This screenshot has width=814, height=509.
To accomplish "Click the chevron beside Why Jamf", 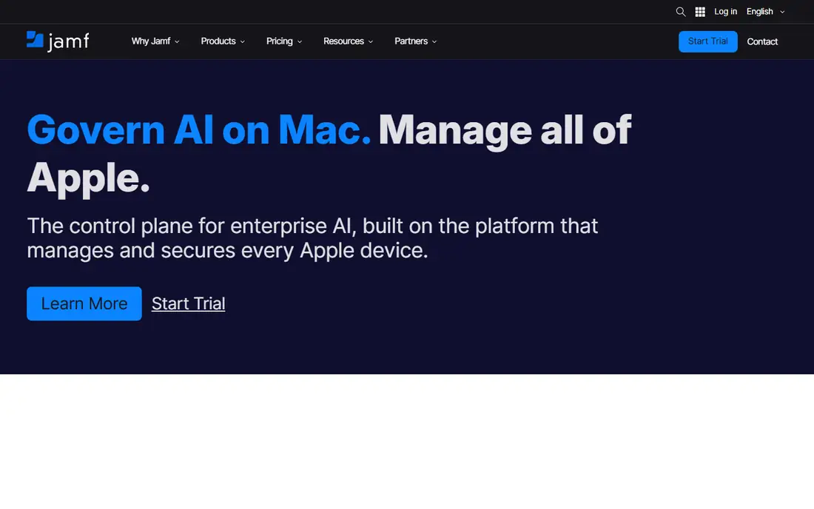I will 177,41.
